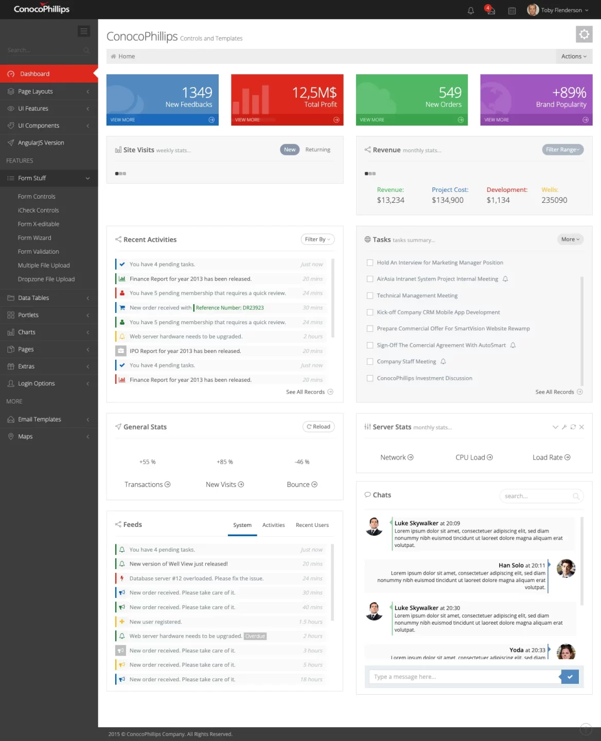Open the CPU Load server stat link
Image resolution: width=601 pixels, height=741 pixels.
point(474,457)
